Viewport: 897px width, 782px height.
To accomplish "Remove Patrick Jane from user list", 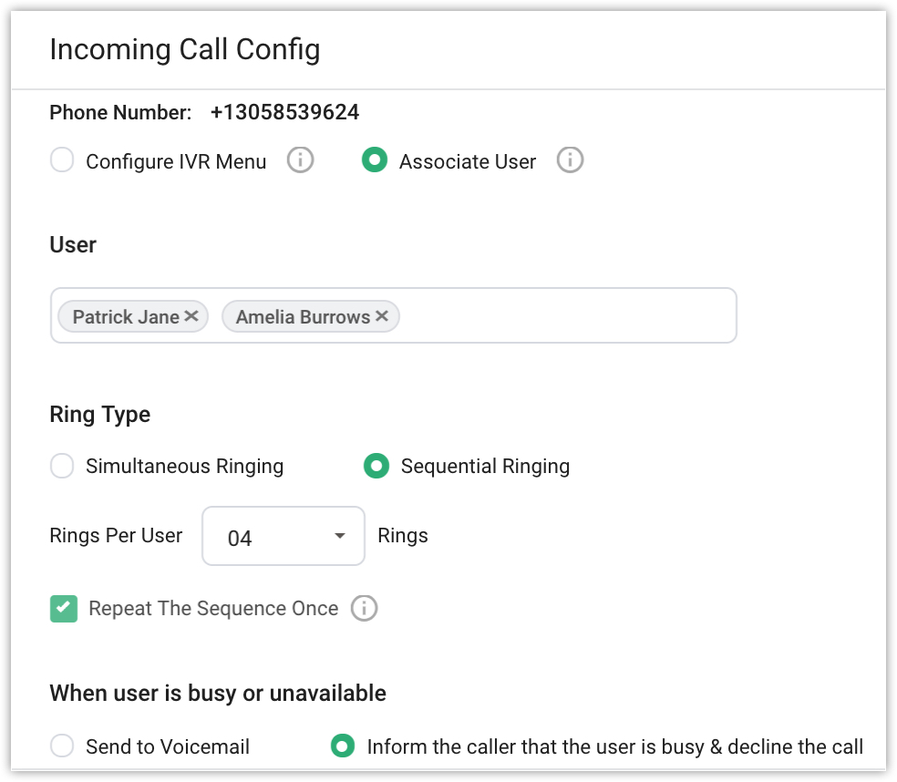I will [191, 316].
